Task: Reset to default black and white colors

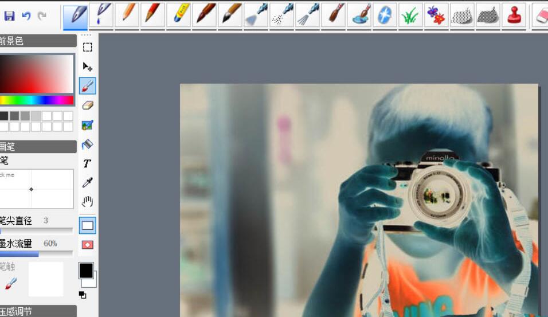Action: [x=83, y=295]
